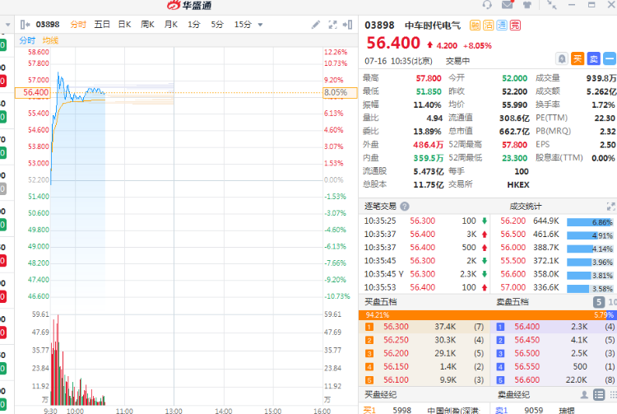617x414 pixels.
Task: Click the 56.400 current price axis label
Action: pos(33,92)
